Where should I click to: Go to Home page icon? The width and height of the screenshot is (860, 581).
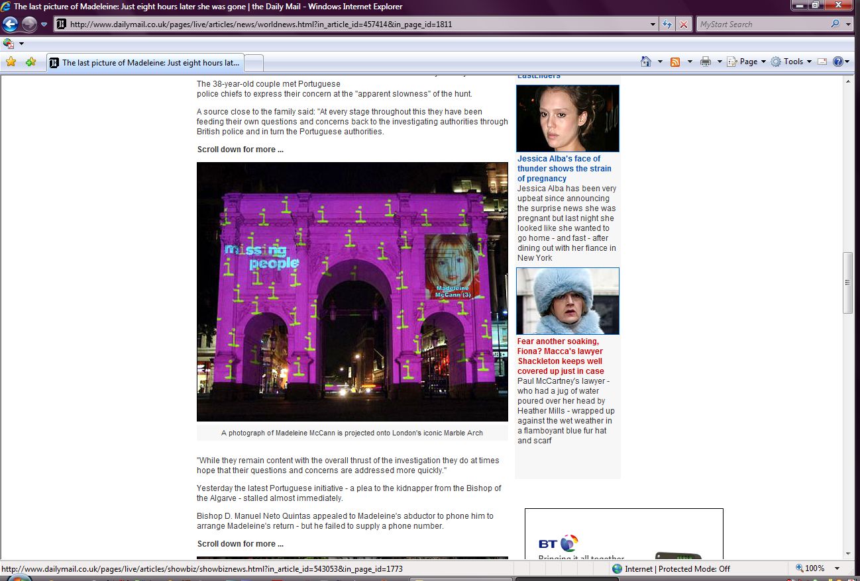point(646,62)
